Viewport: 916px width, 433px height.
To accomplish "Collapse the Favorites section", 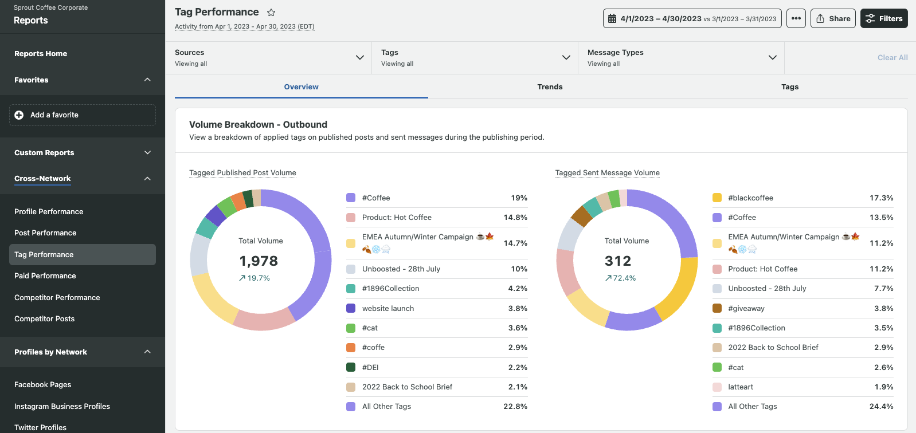I will pyautogui.click(x=147, y=80).
